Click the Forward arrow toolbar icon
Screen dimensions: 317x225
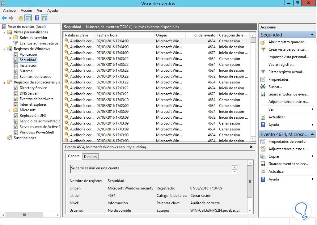[11, 18]
